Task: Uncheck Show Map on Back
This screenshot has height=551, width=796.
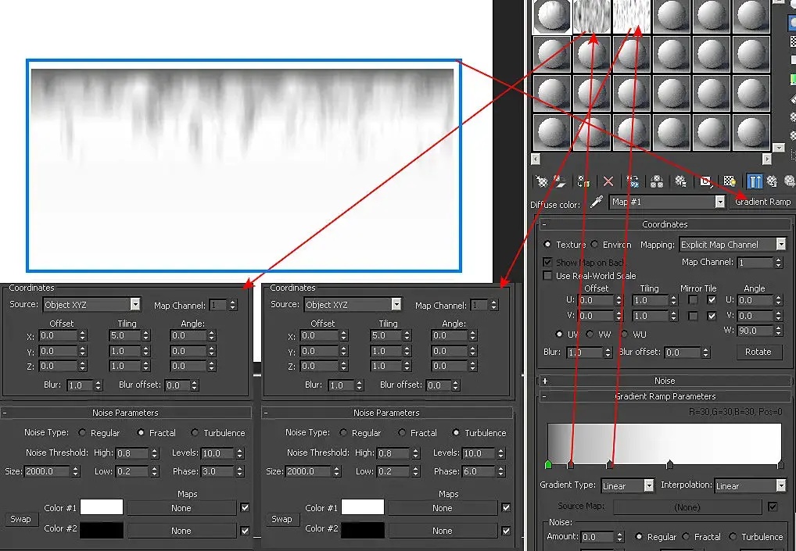Action: [547, 263]
